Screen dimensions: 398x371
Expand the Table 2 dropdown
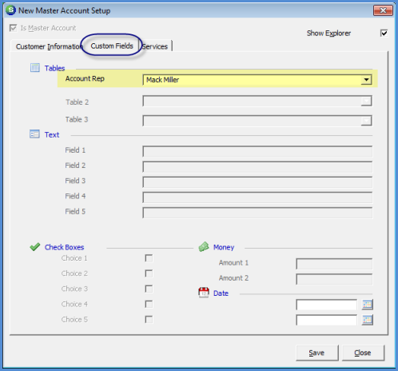(x=366, y=102)
